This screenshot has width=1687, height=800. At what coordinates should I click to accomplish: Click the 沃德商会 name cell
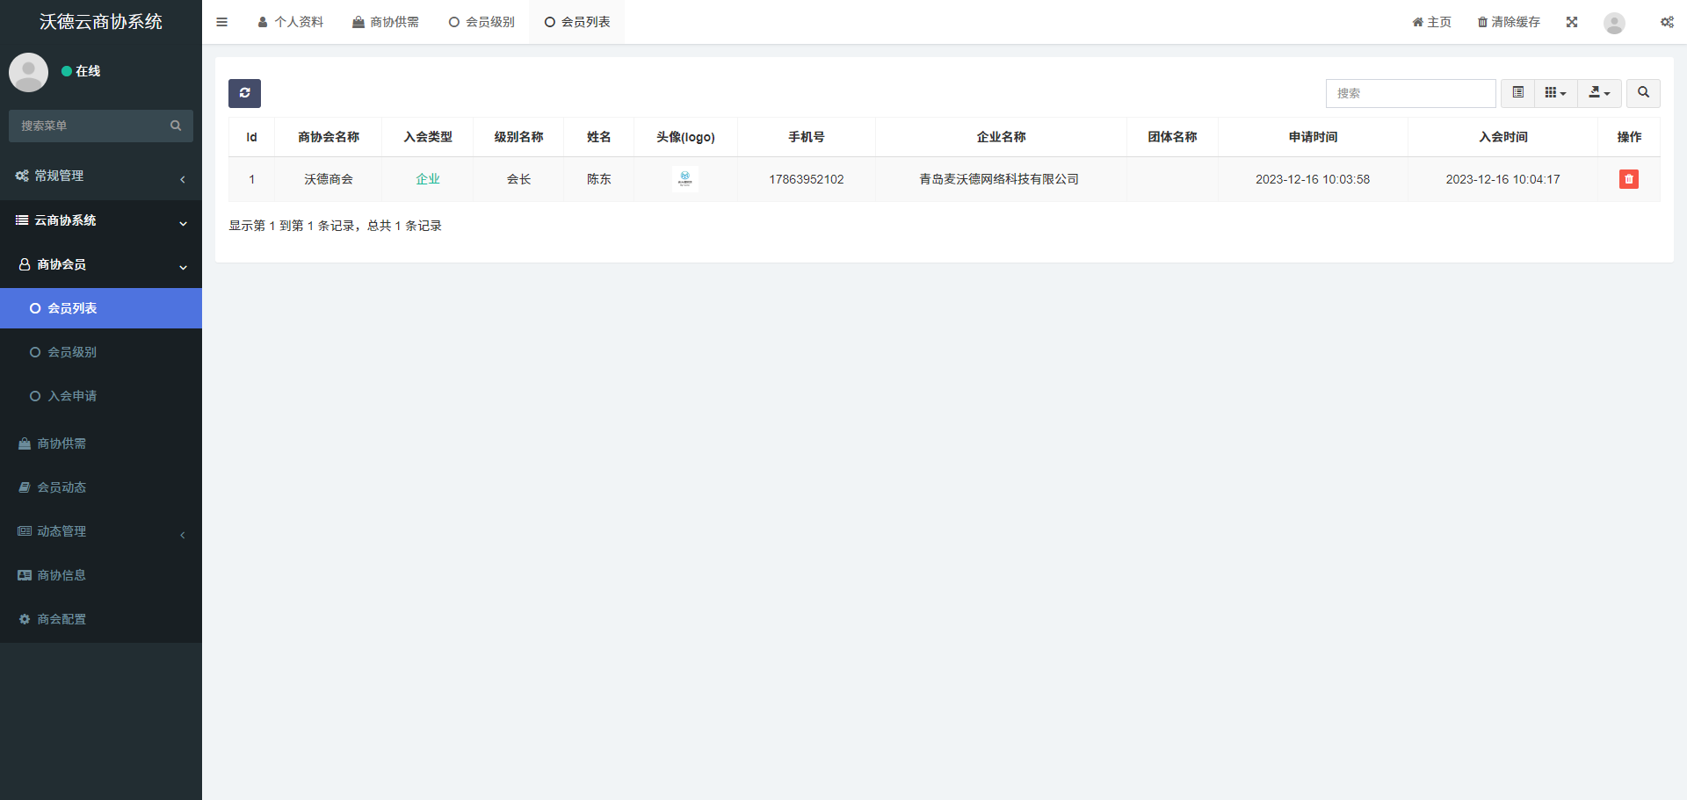(x=329, y=179)
